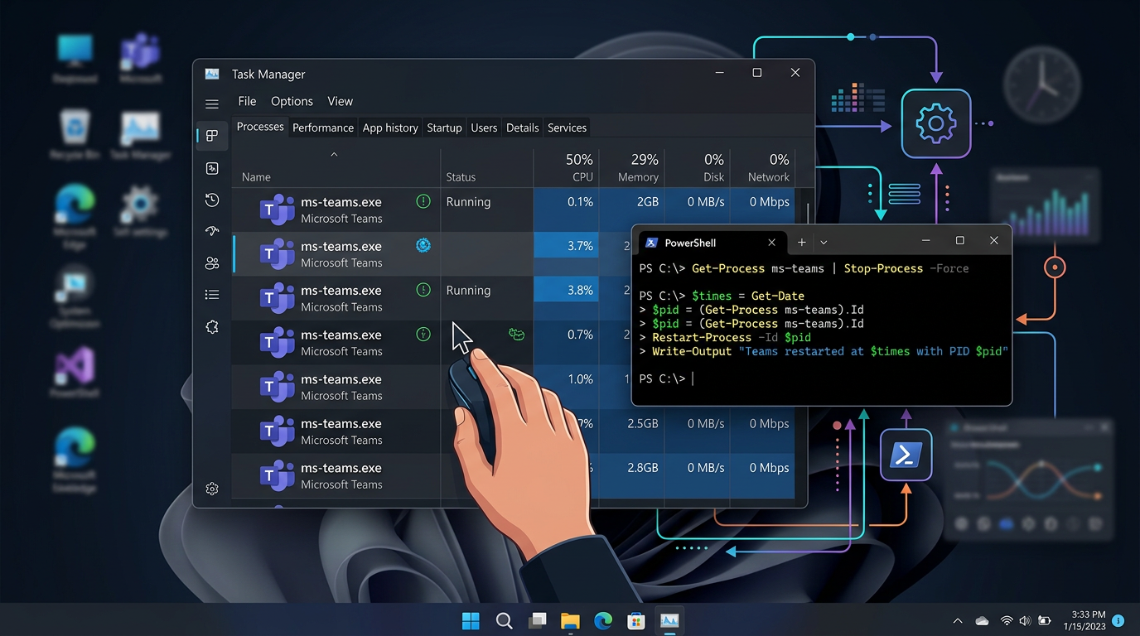This screenshot has height=636, width=1140.
Task: Switch to the Details tab
Action: click(523, 128)
